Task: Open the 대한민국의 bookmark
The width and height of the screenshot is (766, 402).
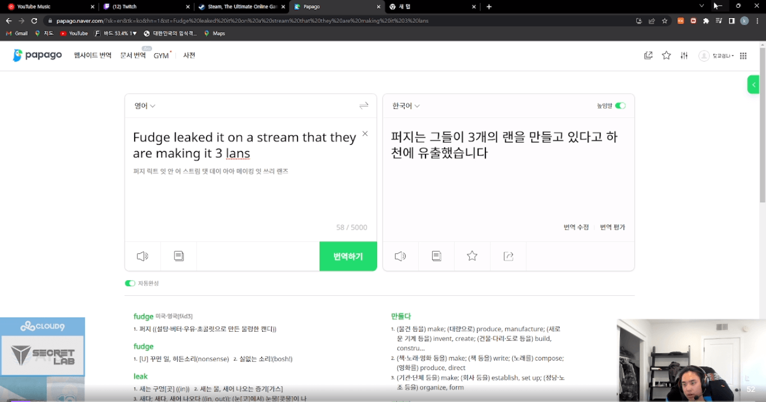Action: (x=170, y=34)
